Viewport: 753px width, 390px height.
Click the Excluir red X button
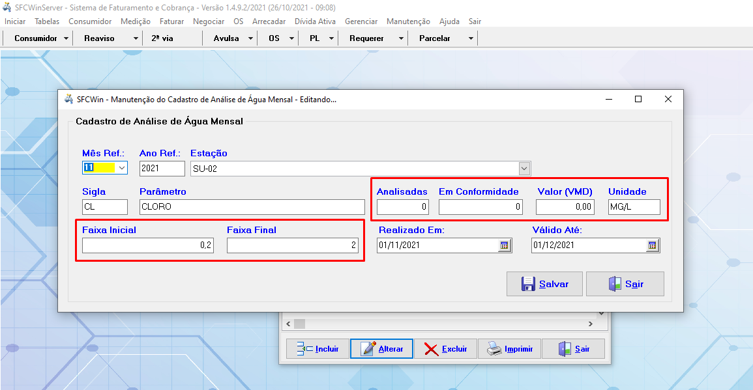click(445, 349)
